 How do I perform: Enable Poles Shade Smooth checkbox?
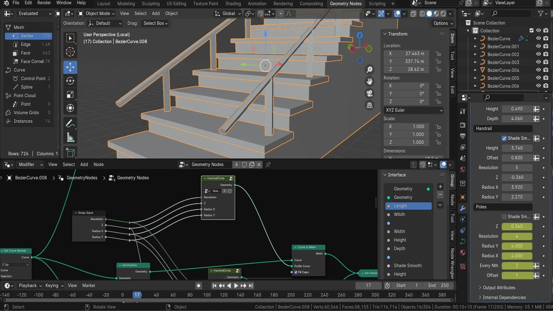pos(504,217)
